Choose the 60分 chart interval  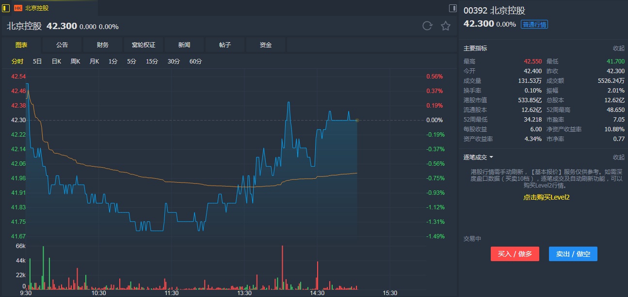[196, 62]
